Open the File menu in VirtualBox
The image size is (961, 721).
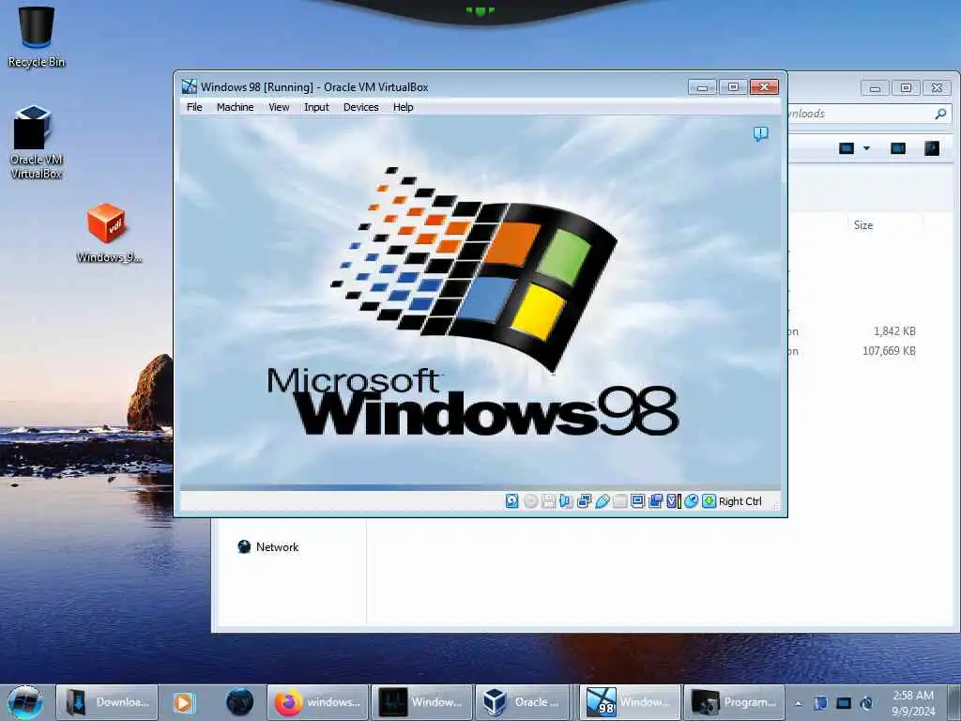point(194,107)
